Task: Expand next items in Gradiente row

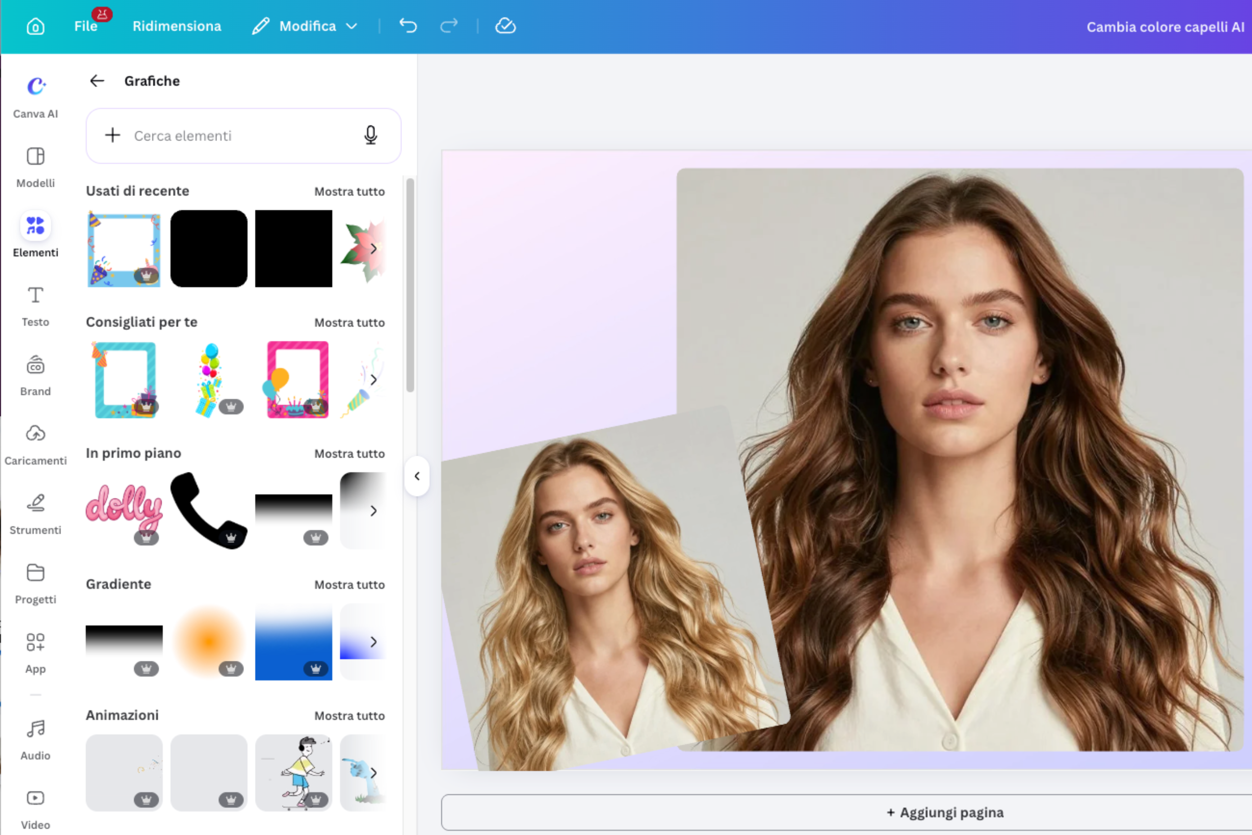Action: (x=373, y=642)
